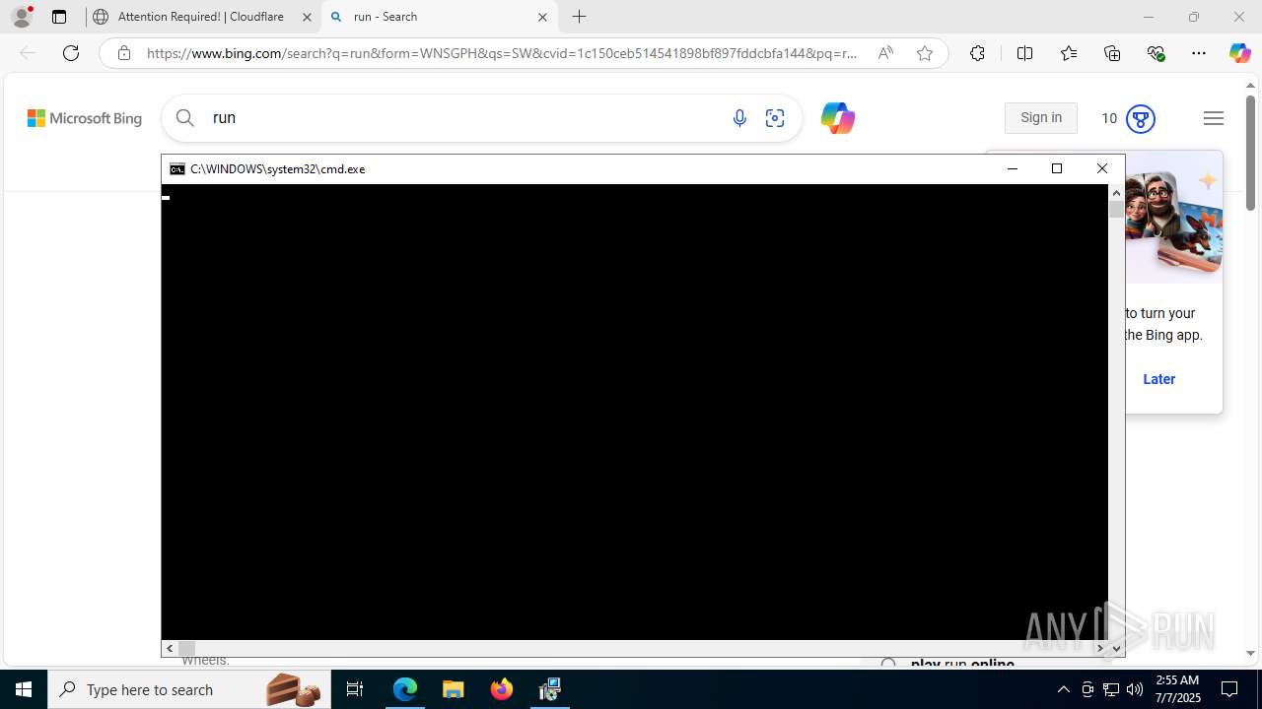Click the Bing URL address bar

[502, 53]
